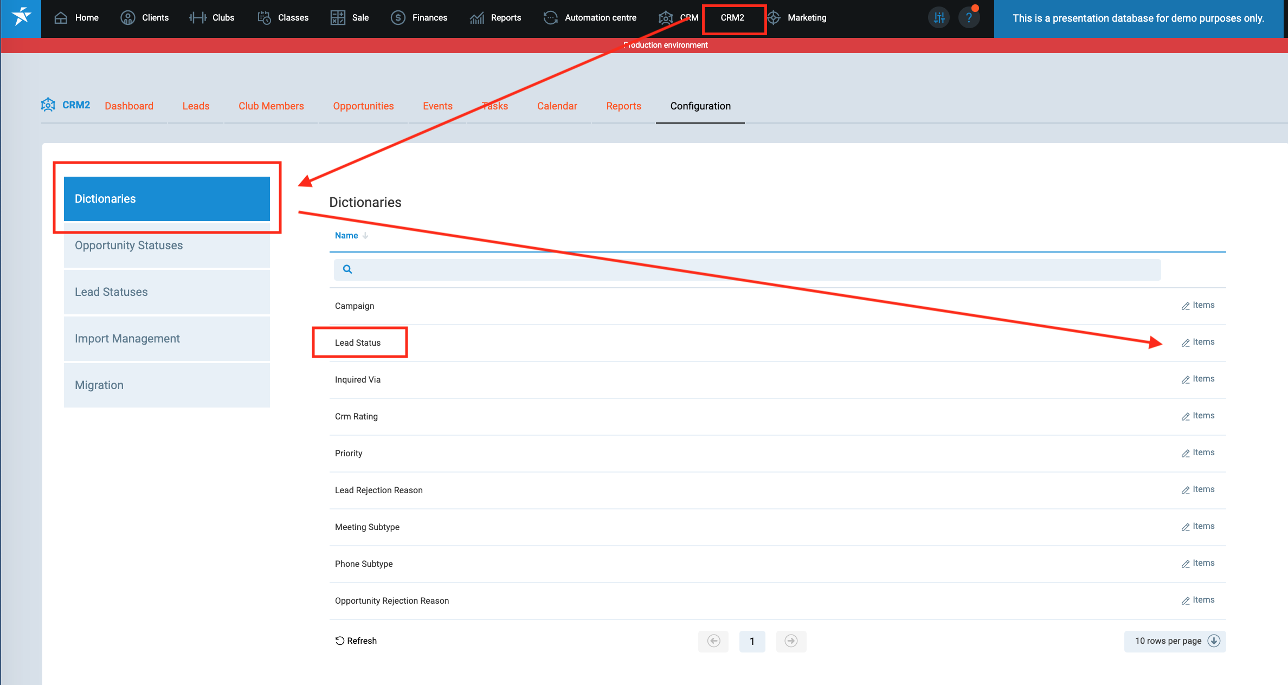Click the star logo icon in top-left
Viewport: 1288px width, 685px height.
click(x=21, y=17)
